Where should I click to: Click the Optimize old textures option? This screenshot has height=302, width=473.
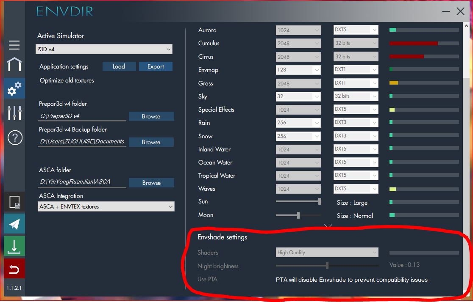[x=67, y=80]
